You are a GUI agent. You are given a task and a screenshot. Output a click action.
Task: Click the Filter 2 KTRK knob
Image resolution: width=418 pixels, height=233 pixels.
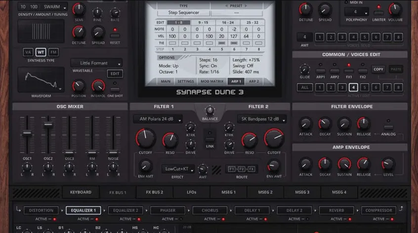229,128
